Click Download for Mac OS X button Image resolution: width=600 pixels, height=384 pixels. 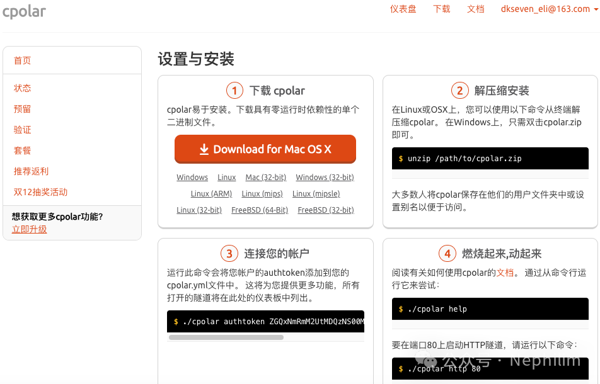click(265, 149)
